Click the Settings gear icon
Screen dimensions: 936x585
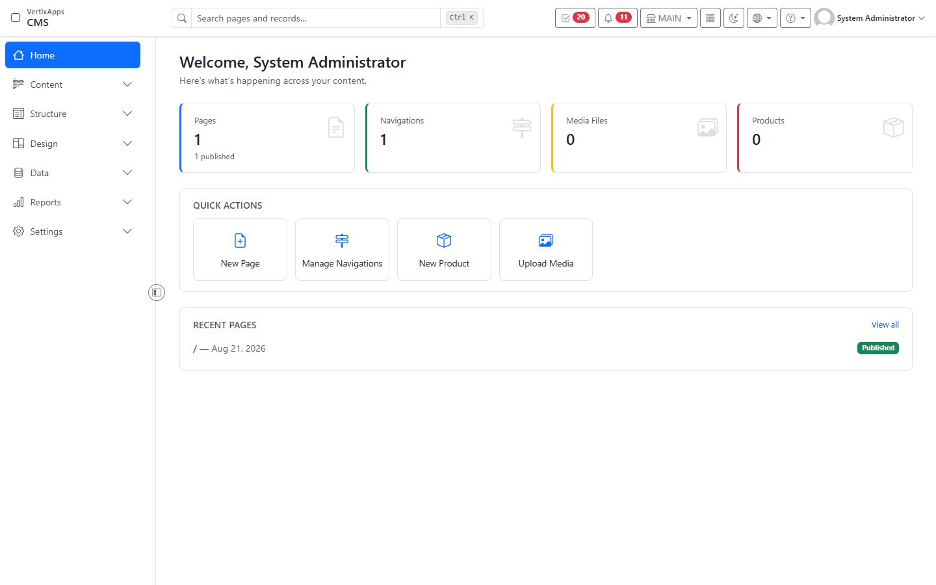click(x=18, y=231)
